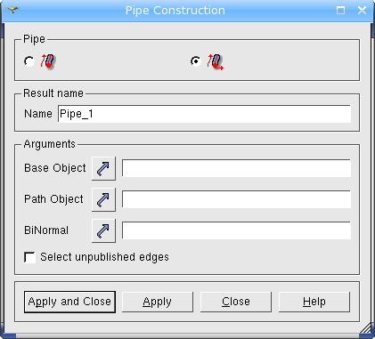Click the Close button at bottom
This screenshot has height=339, width=375.
pos(236,302)
